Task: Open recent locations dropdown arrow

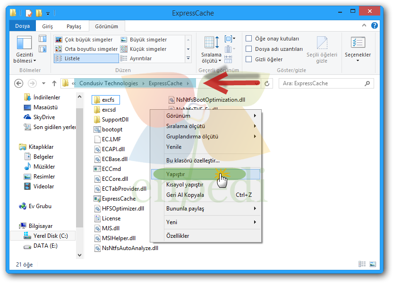Action: pyautogui.click(x=43, y=83)
